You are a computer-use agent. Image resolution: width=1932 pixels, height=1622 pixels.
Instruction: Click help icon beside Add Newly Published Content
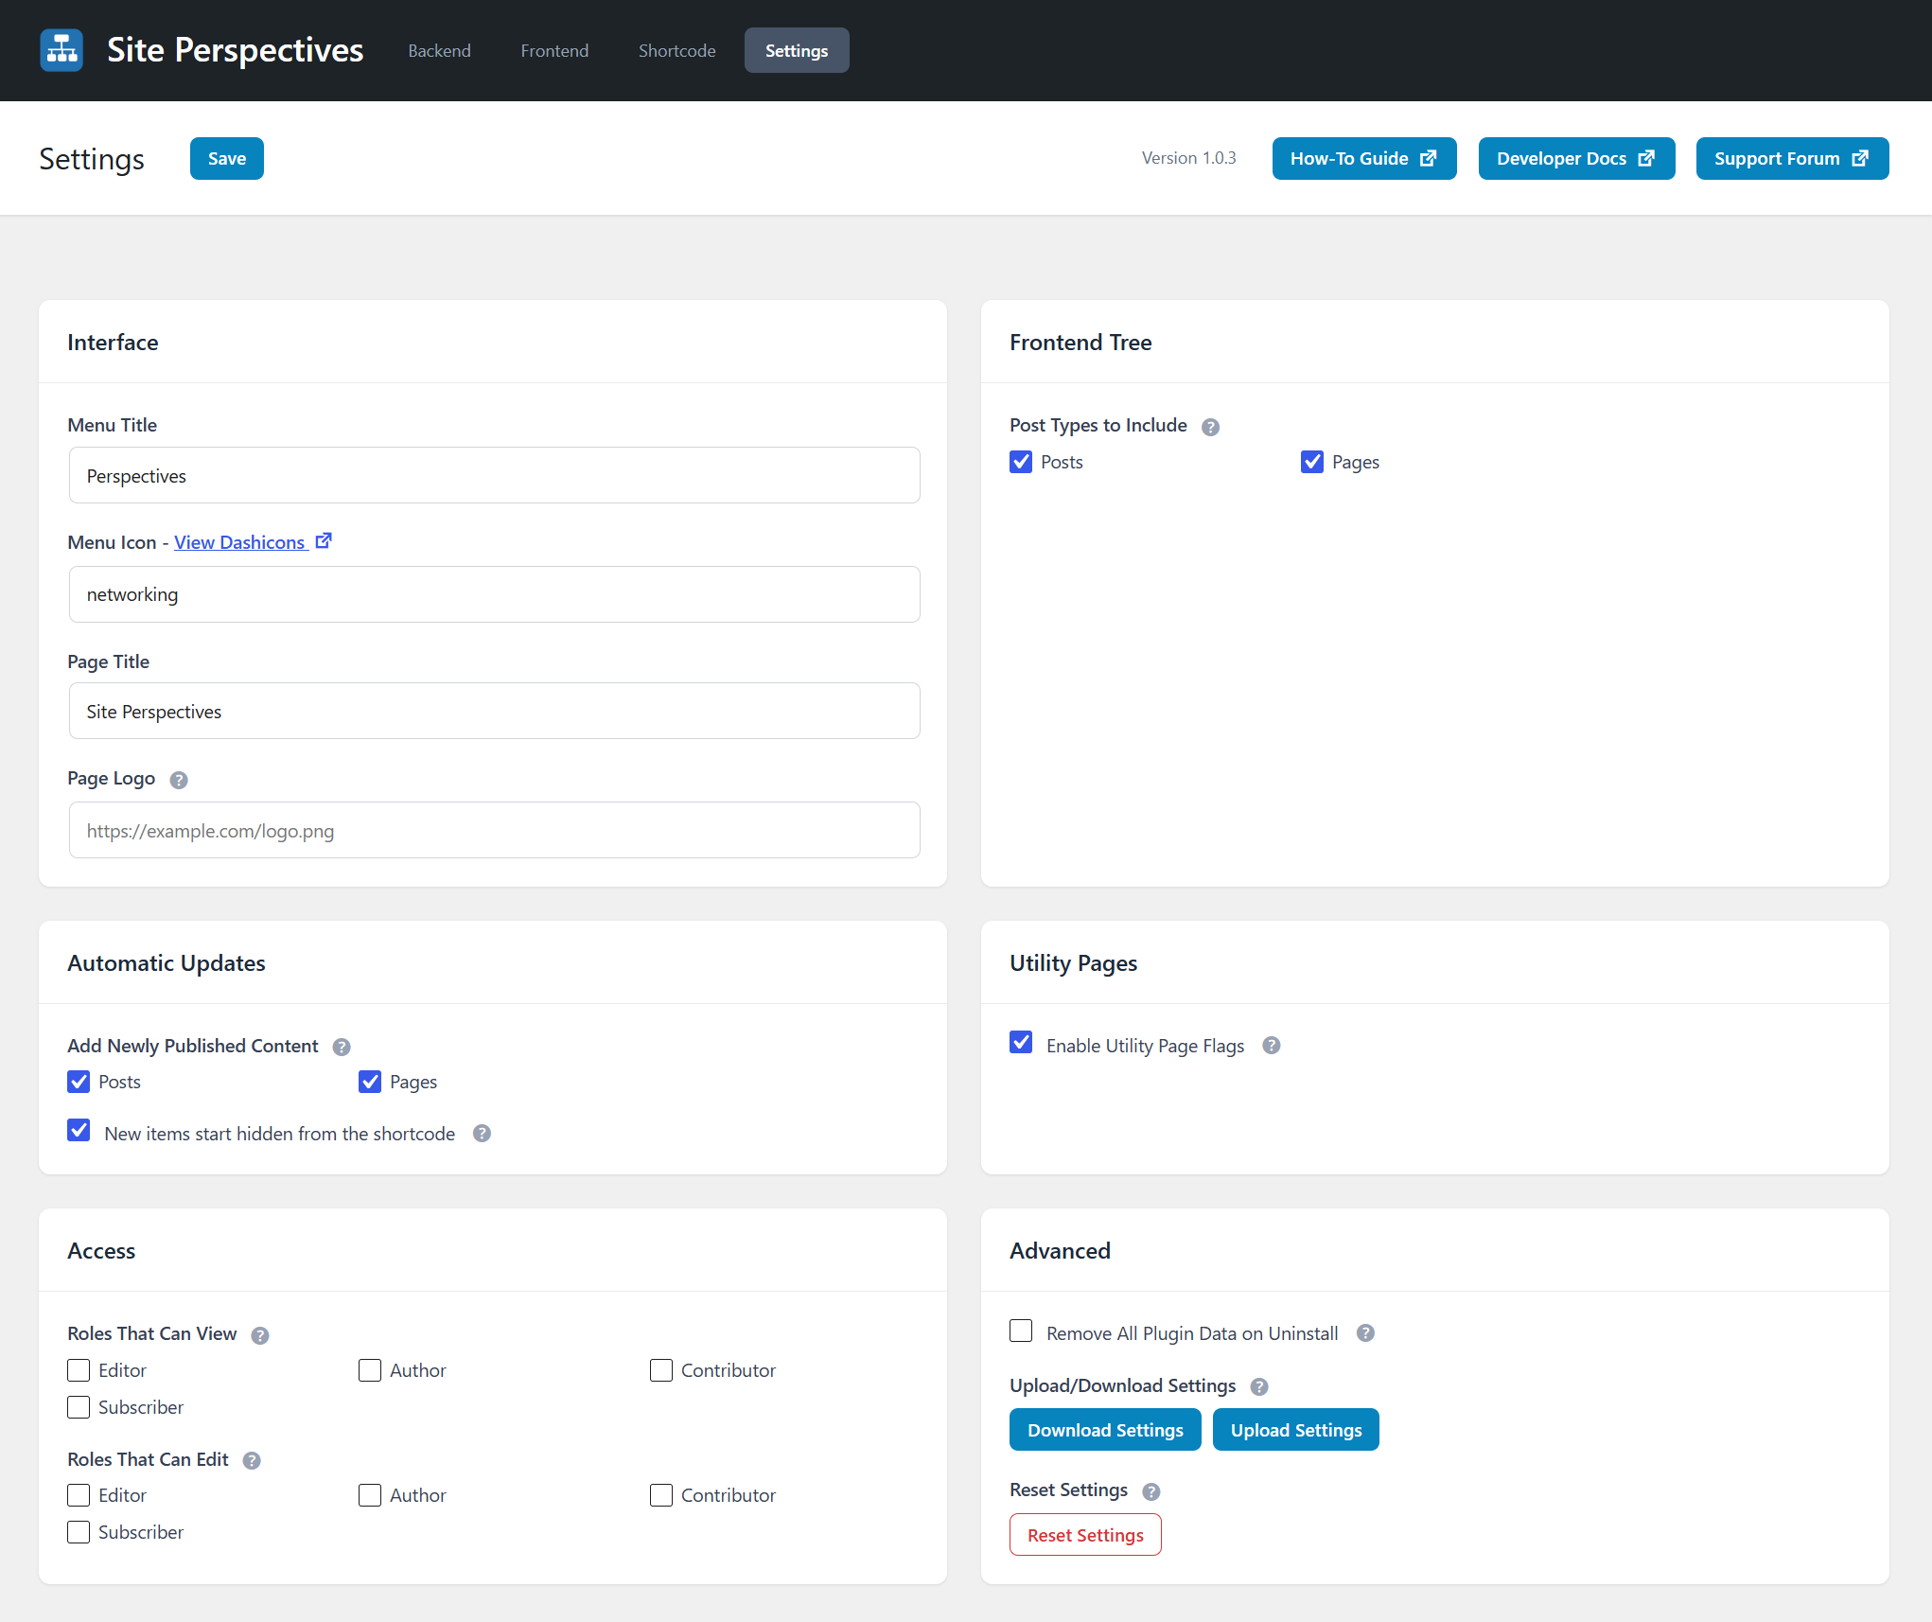342,1047
